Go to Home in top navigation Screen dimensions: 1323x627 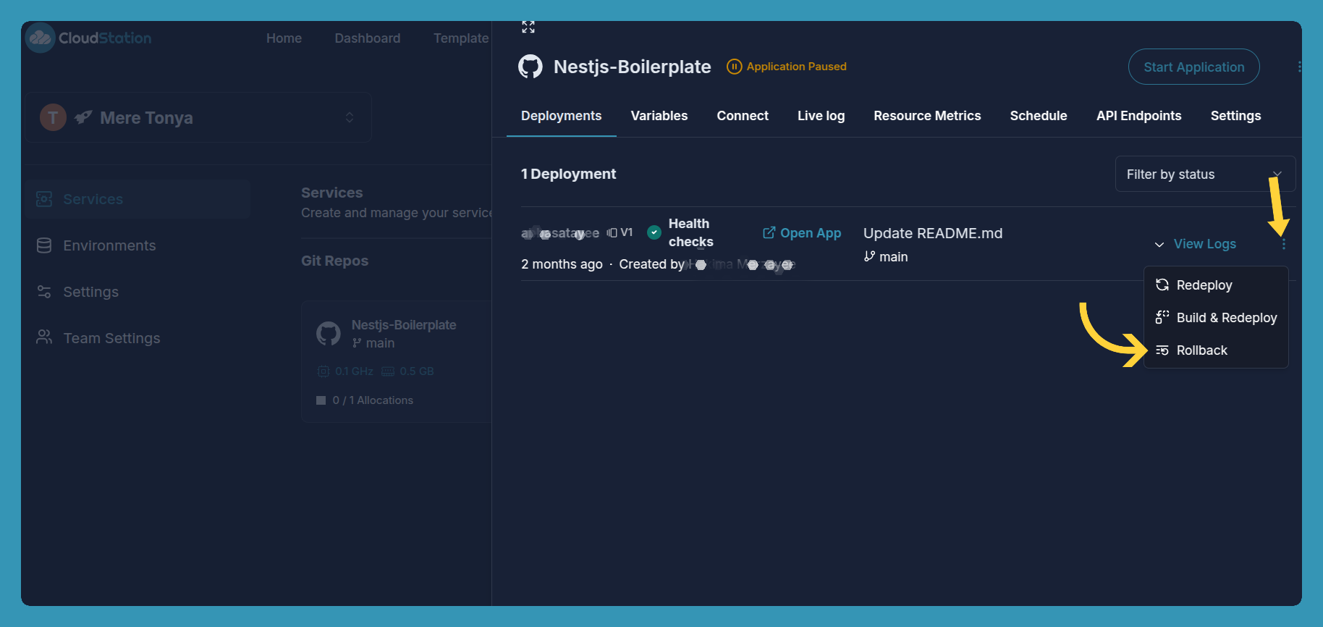(284, 38)
